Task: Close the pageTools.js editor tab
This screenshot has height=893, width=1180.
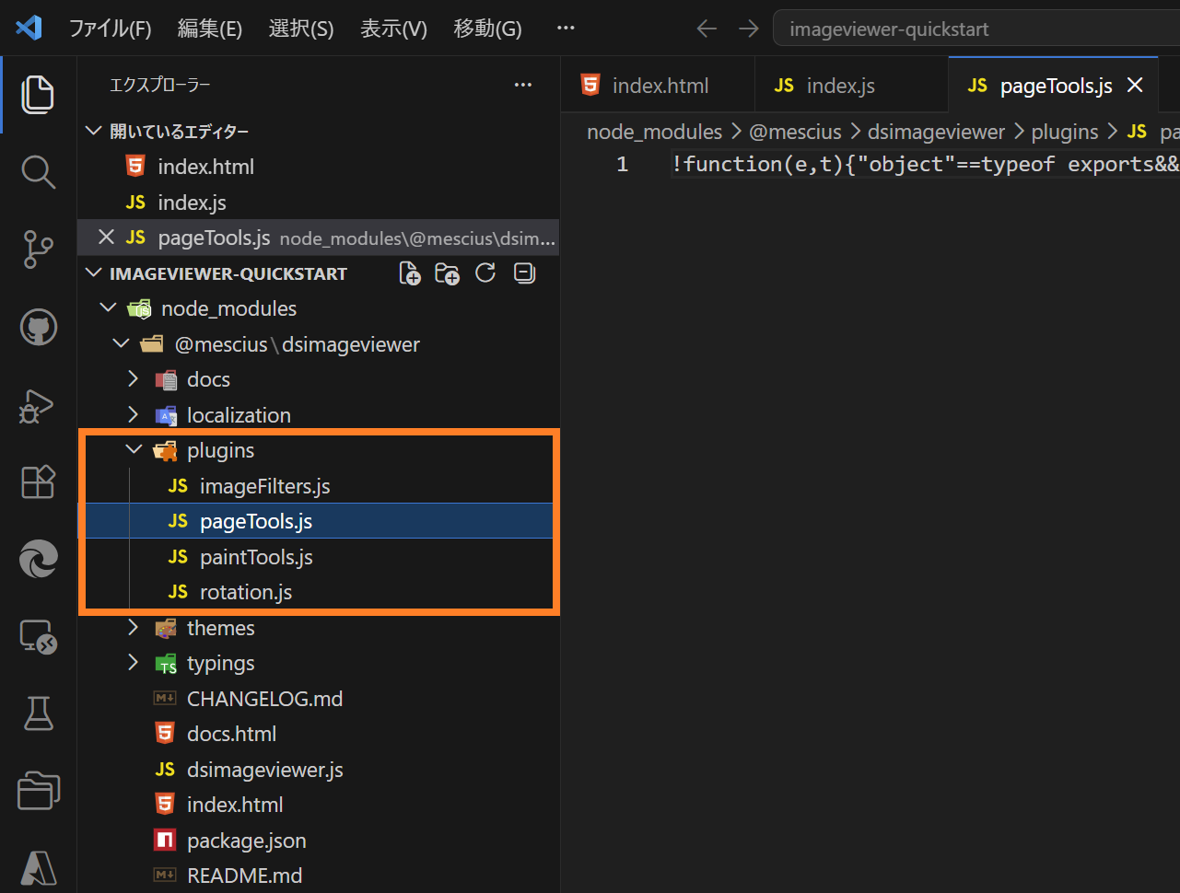Action: (1135, 86)
